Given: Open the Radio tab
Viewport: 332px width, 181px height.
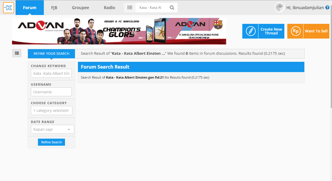Looking at the screenshot, I should click(x=109, y=8).
